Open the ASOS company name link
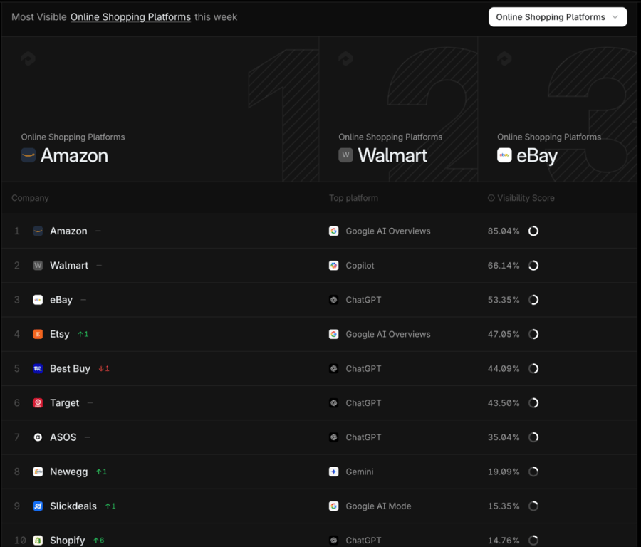Image resolution: width=641 pixels, height=547 pixels. click(63, 437)
